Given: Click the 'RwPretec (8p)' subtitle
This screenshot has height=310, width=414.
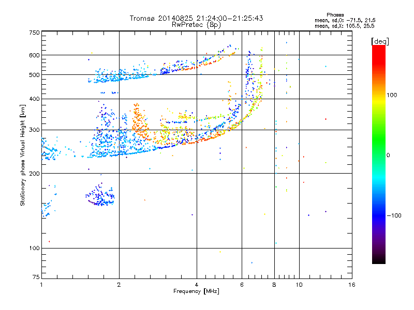Looking at the screenshot, I should (196, 25).
